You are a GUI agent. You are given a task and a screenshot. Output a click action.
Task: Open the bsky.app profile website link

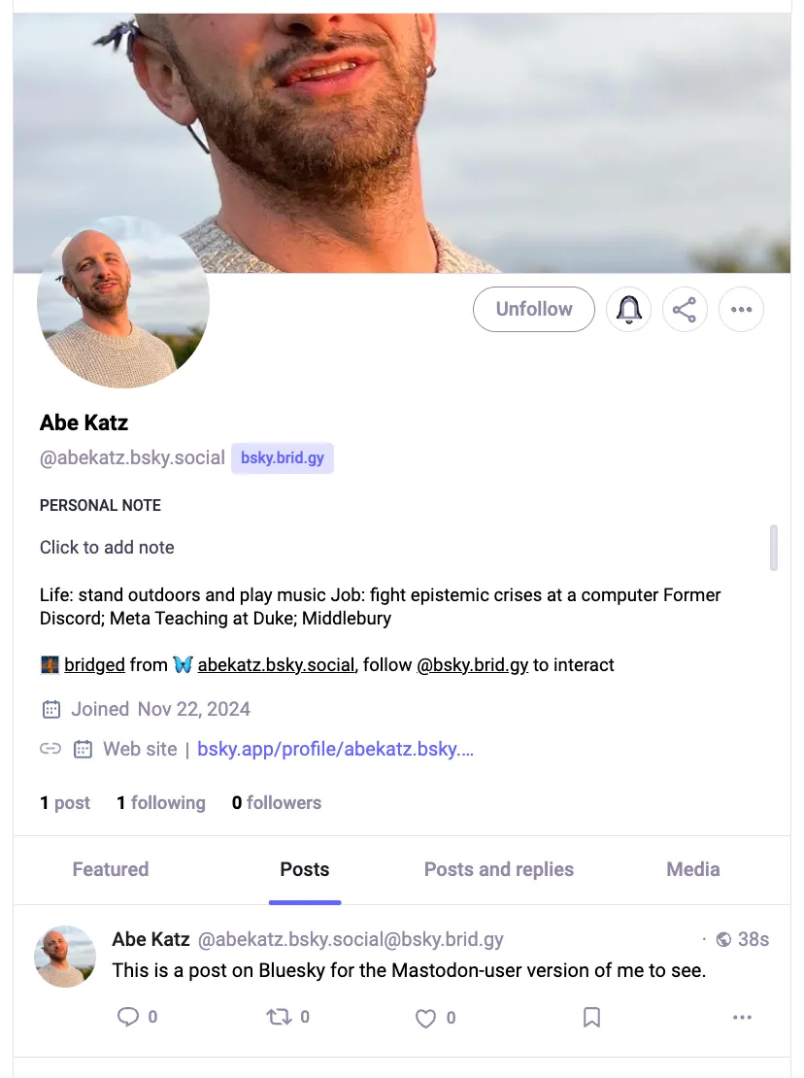(x=335, y=749)
